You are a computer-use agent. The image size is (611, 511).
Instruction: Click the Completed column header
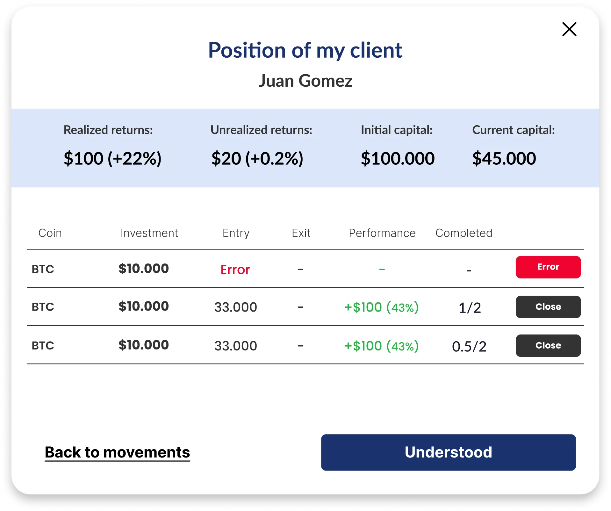coord(464,233)
